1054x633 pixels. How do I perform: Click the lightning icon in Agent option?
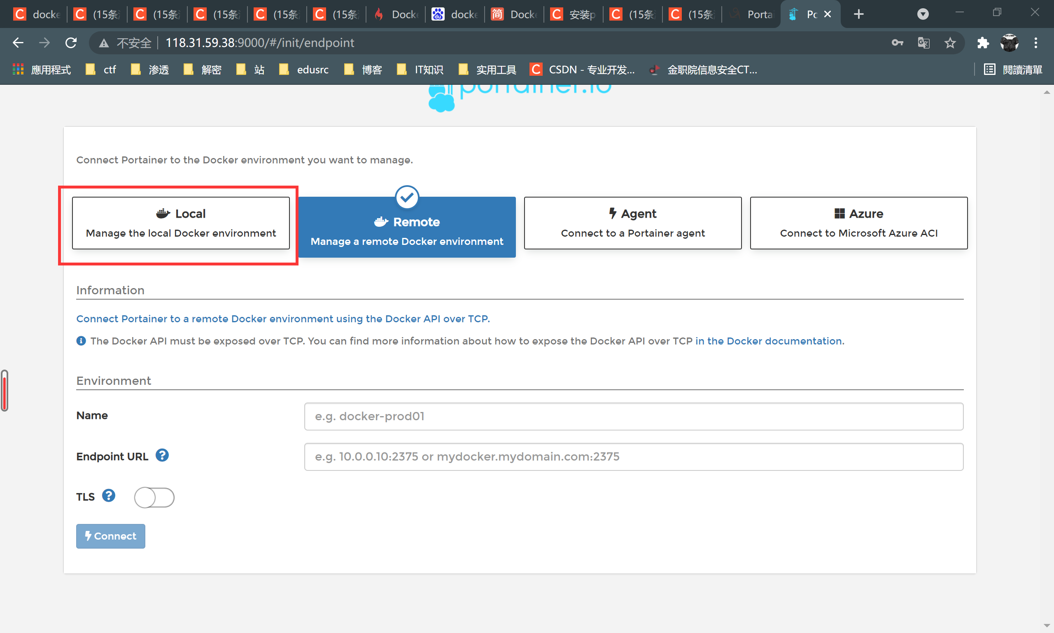pyautogui.click(x=612, y=213)
